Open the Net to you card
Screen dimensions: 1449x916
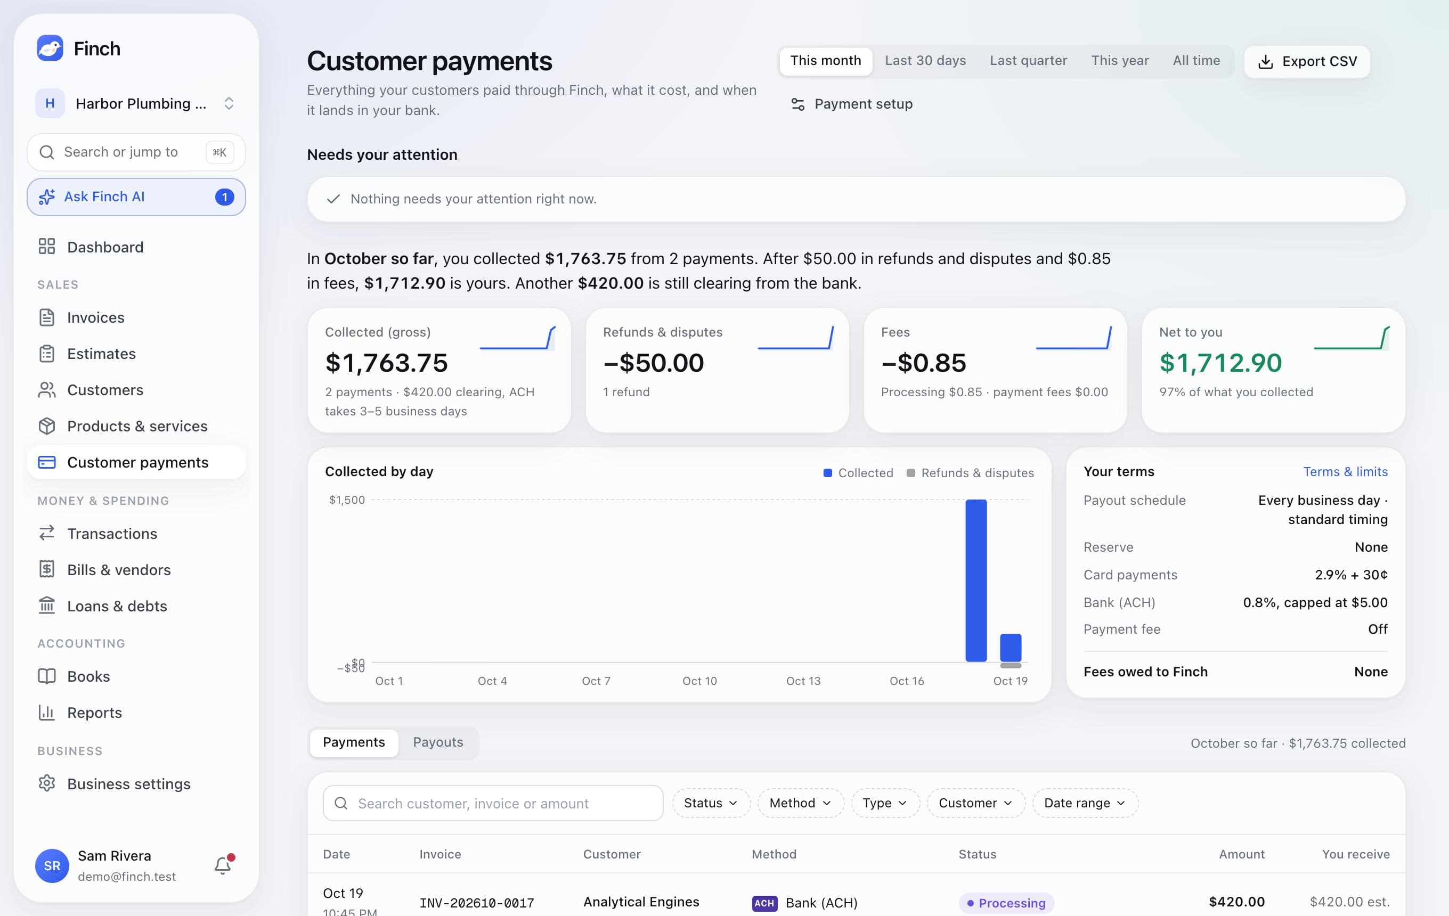(x=1273, y=370)
